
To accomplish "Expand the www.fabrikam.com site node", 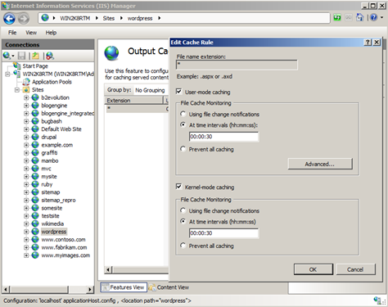I will [26, 247].
